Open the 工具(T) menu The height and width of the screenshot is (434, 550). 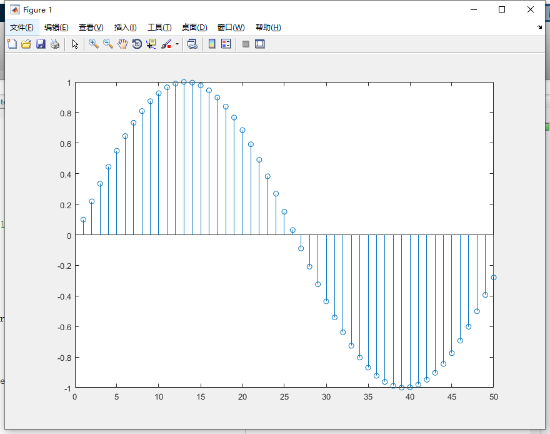[159, 28]
